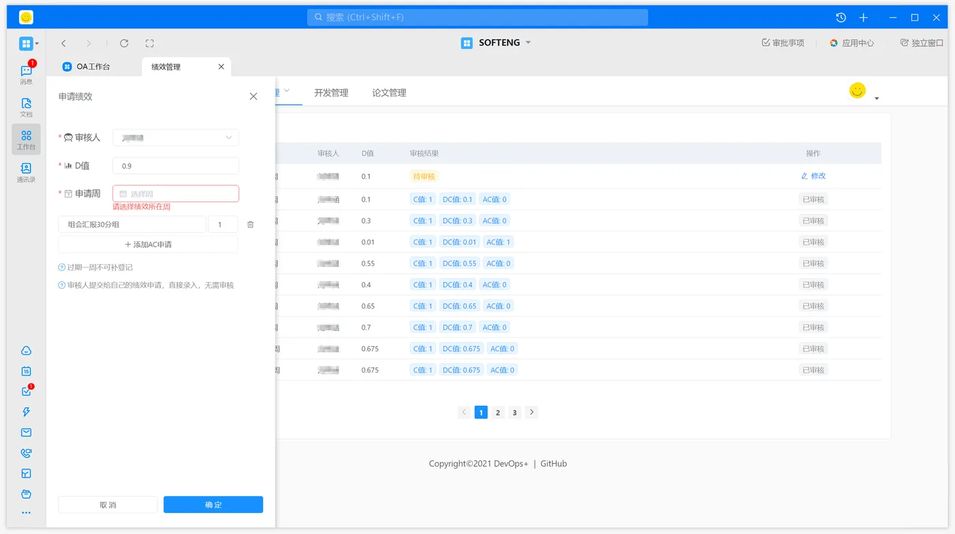The image size is (955, 534).
Task: Click the 确定 button
Action: point(214,505)
